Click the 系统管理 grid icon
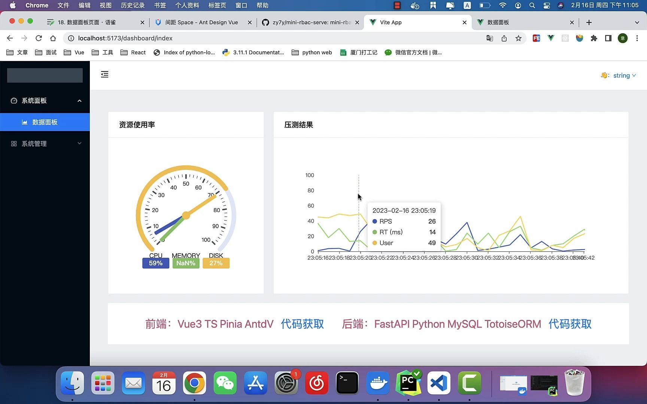The image size is (647, 404). click(13, 143)
